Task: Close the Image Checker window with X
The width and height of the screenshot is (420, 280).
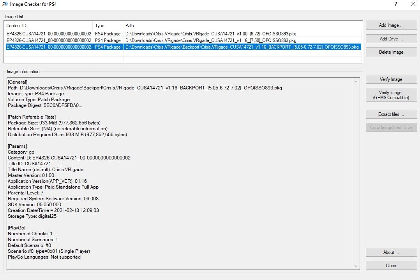Action: click(x=413, y=4)
